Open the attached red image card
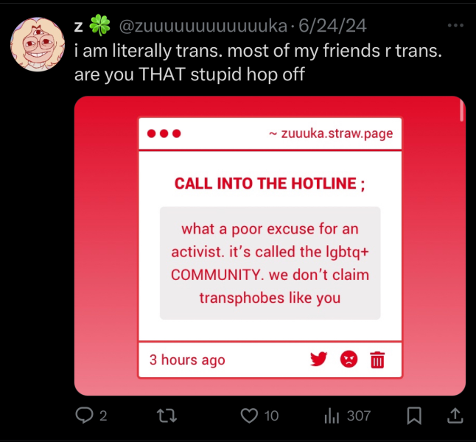The height and width of the screenshot is (442, 476). click(270, 245)
